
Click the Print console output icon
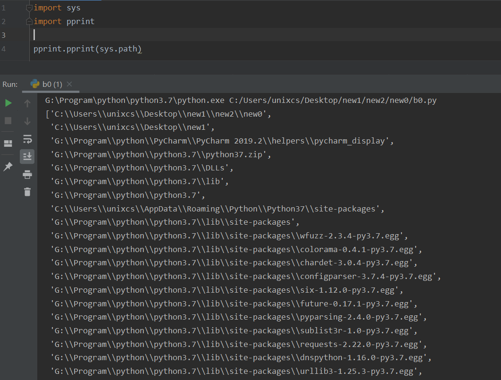point(27,175)
